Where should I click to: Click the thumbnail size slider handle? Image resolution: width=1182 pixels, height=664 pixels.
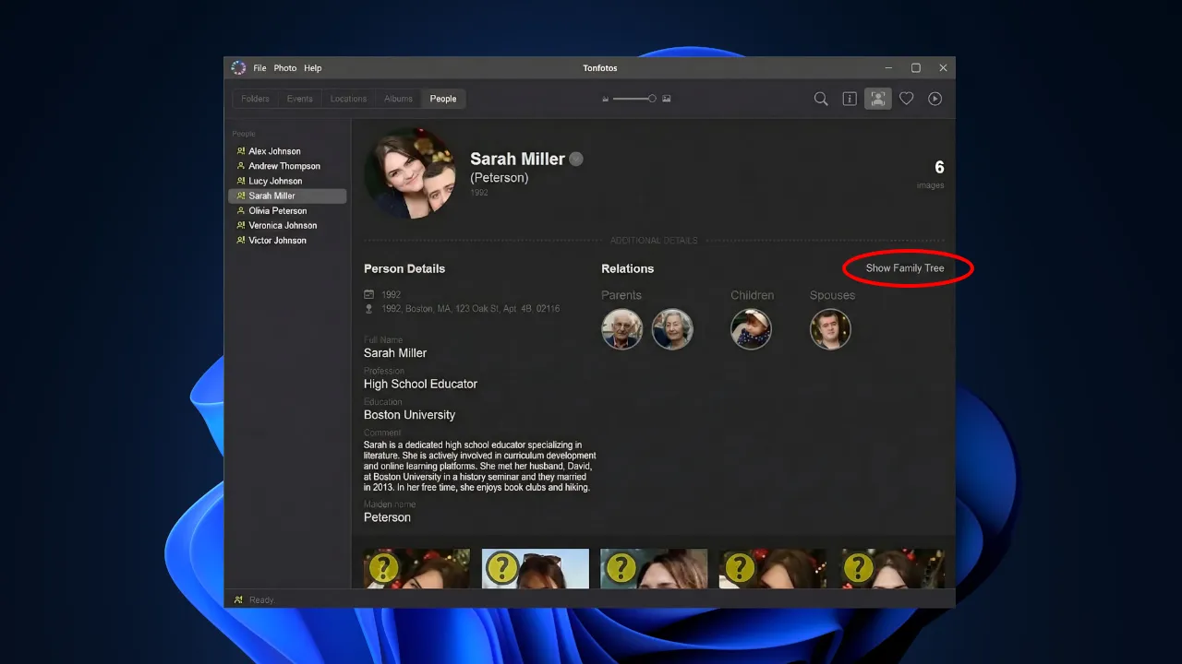pyautogui.click(x=652, y=99)
